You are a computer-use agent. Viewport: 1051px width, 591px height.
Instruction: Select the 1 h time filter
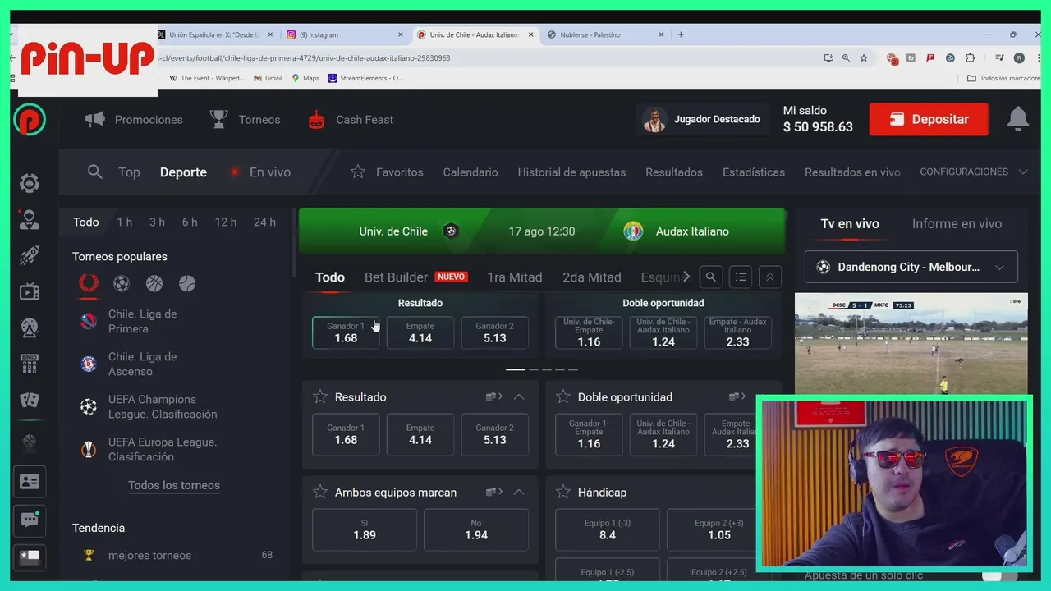pyautogui.click(x=124, y=222)
